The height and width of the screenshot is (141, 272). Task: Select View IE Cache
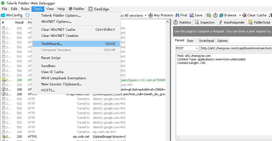click(76, 72)
